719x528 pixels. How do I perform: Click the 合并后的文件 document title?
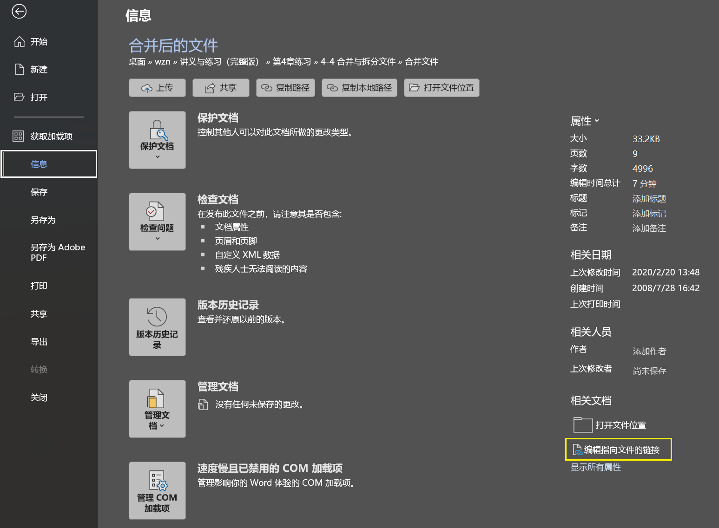pyautogui.click(x=173, y=46)
